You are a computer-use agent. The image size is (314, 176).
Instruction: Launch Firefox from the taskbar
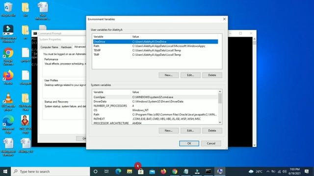click(163, 172)
